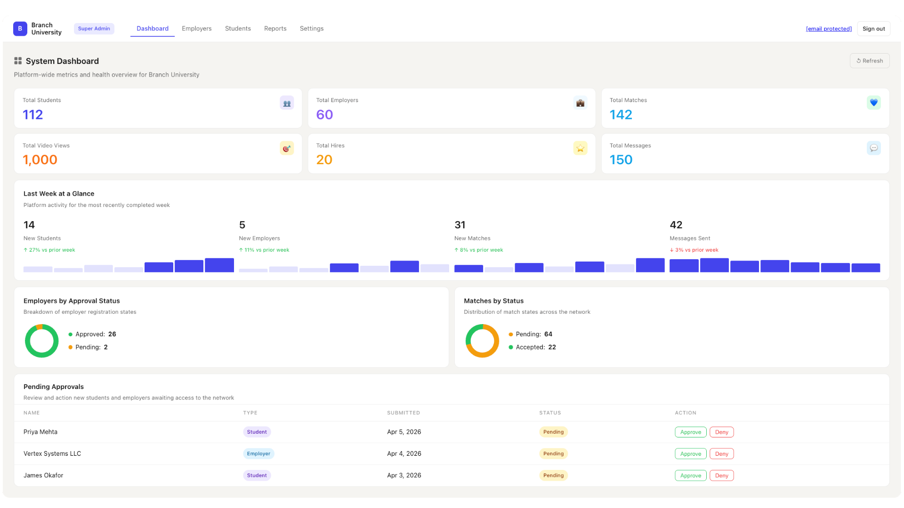Click the Total Hires star icon
The width and height of the screenshot is (904, 508).
[x=580, y=148]
